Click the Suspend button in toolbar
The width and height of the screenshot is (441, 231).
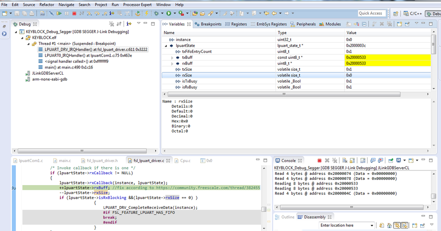(67, 13)
